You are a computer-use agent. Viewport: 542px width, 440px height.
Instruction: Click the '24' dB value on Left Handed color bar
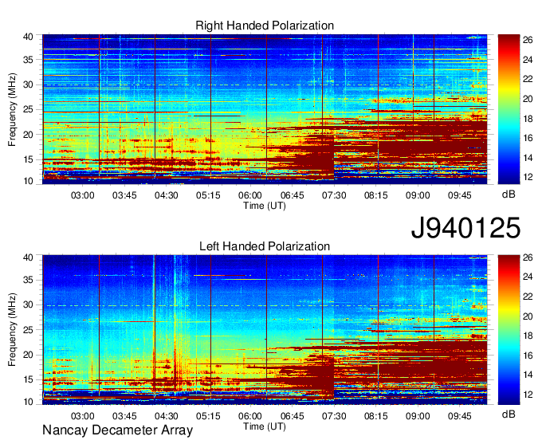528,277
